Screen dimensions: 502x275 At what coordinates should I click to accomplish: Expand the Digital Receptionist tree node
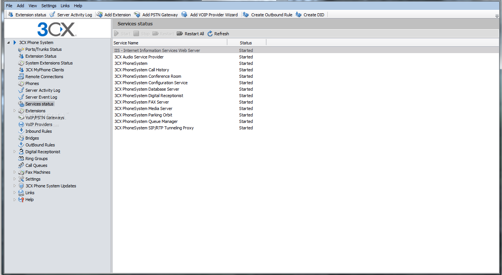click(x=15, y=152)
